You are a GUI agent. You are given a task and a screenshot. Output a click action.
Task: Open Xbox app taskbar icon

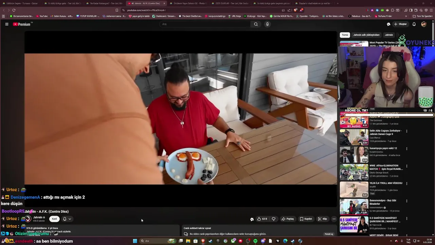point(233,241)
